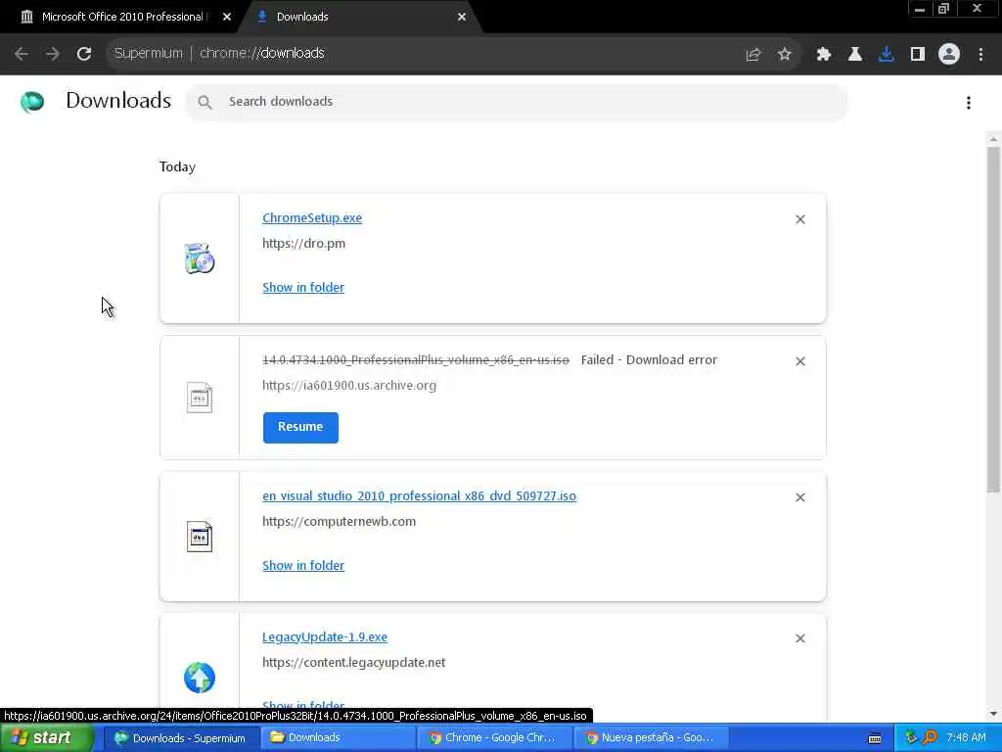Viewport: 1002px width, 752px height.
Task: Open the Downloads page more actions menu
Action: pos(969,103)
